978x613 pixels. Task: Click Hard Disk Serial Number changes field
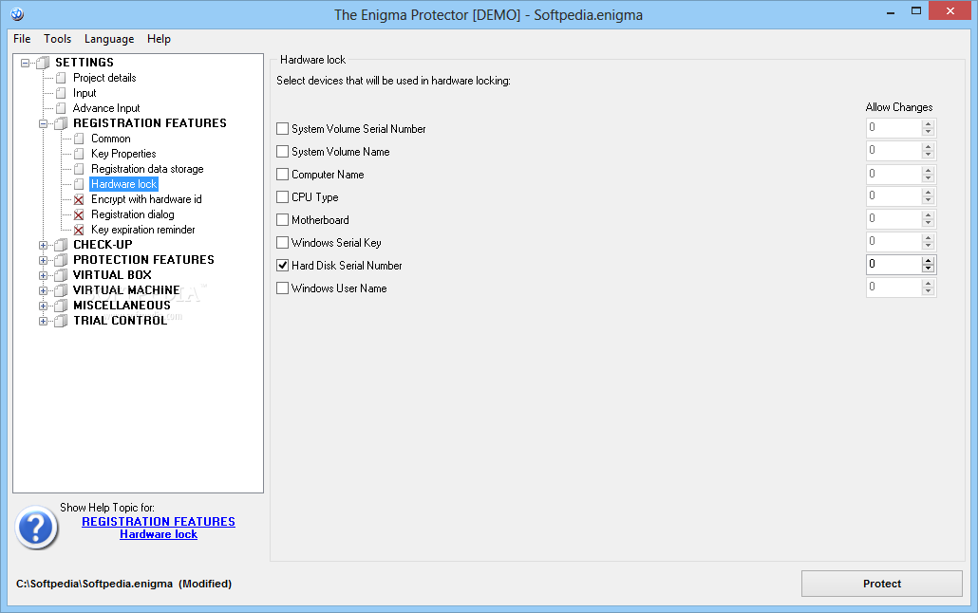(x=893, y=265)
